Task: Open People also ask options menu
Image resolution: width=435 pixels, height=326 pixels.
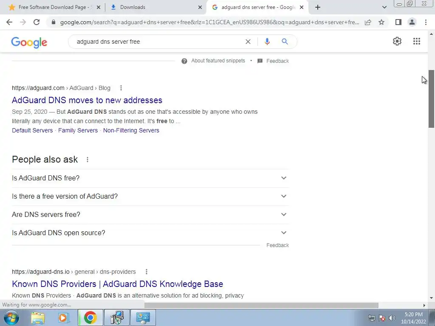Action: click(88, 160)
